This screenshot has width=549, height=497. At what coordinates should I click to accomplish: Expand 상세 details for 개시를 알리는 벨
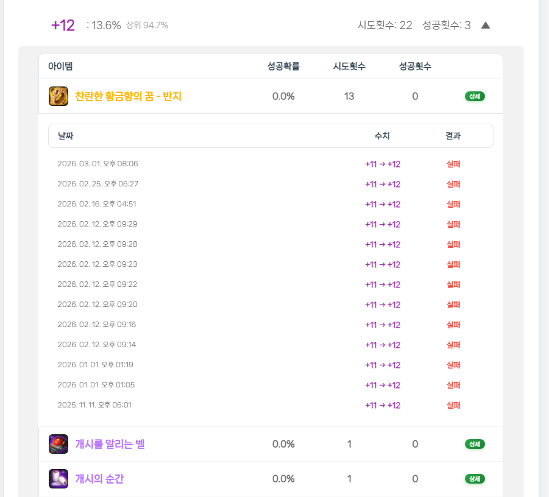pos(475,444)
